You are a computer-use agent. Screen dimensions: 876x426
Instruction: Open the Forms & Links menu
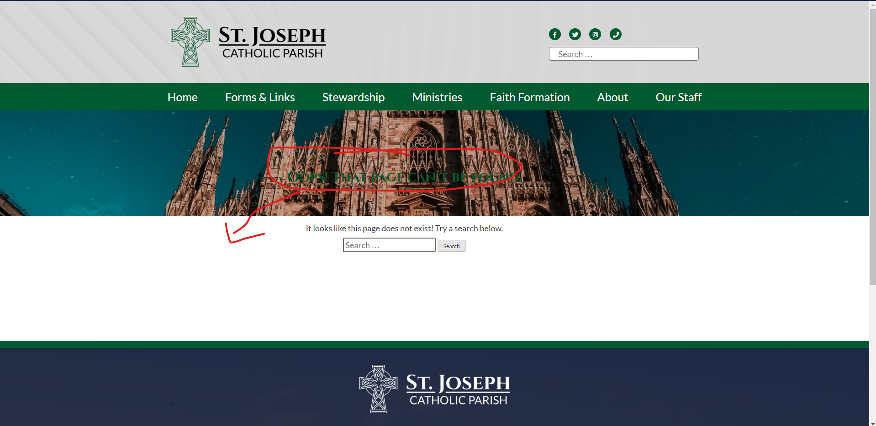pyautogui.click(x=259, y=97)
